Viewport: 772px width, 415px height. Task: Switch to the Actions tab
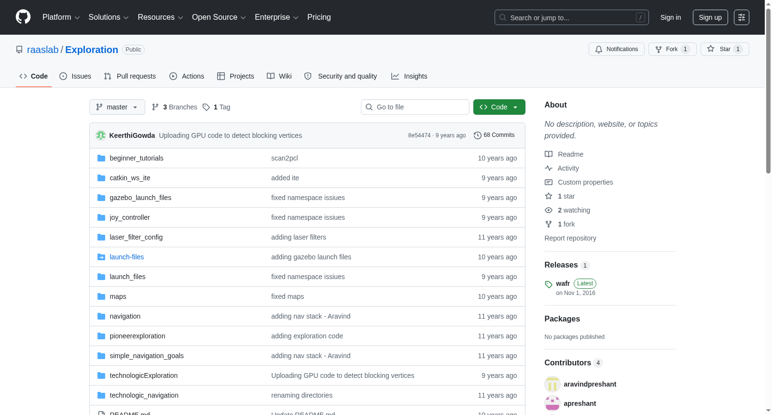(187, 76)
